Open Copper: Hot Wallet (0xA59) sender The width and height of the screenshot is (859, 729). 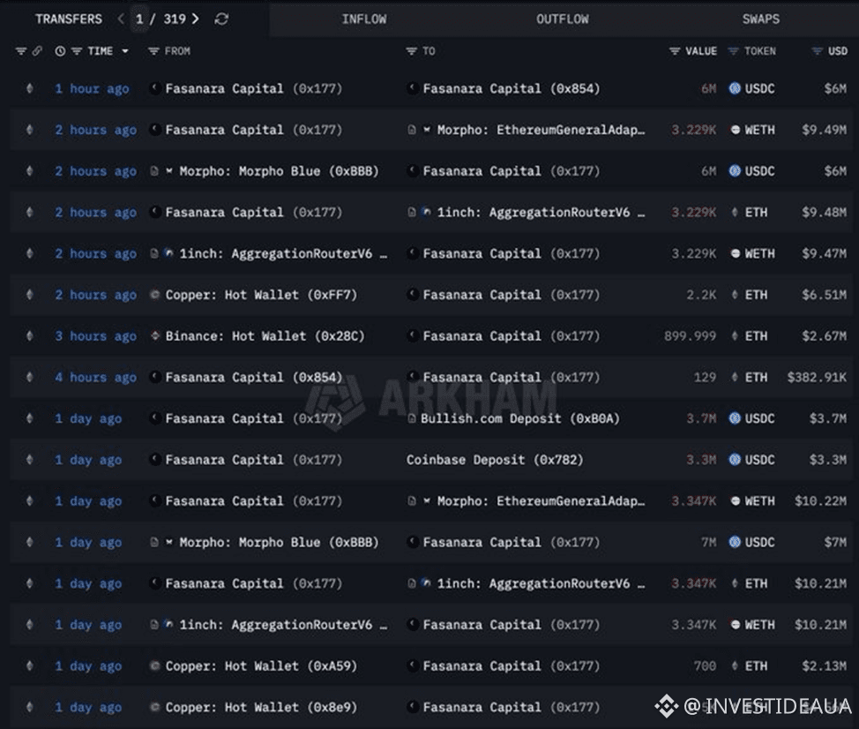coord(261,666)
